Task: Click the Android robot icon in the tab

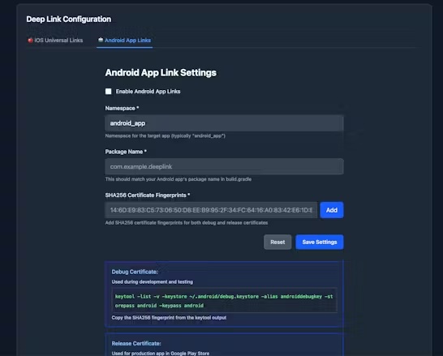Action: point(101,40)
